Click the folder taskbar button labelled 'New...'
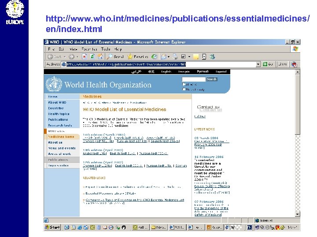317x237 pixels. 158,227
